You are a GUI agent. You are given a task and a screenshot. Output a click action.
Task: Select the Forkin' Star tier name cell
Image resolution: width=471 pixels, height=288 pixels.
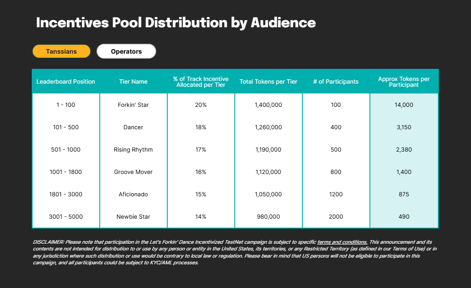coord(133,105)
